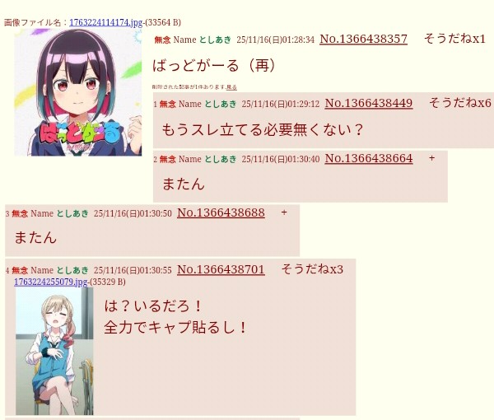Open attached file link 1763224255079.jpg

[51, 282]
